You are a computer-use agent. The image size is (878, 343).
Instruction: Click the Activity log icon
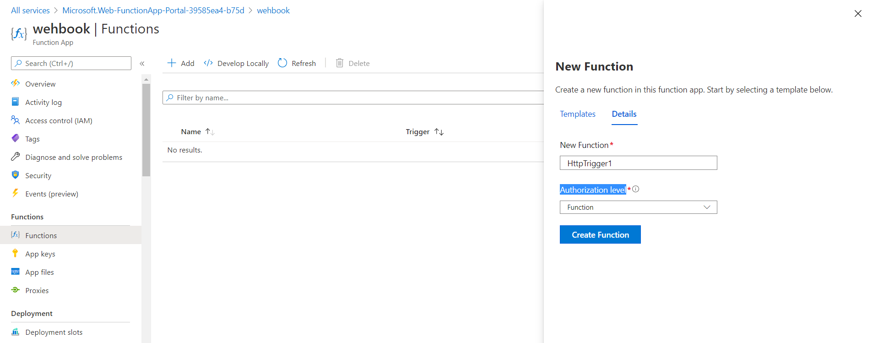(x=16, y=102)
